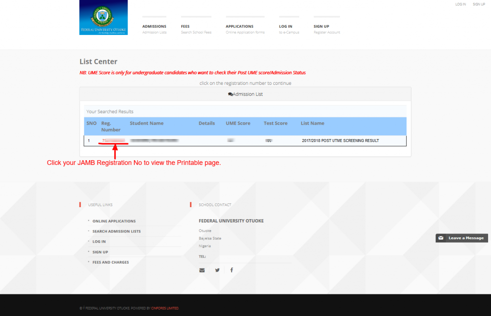Open Twitter via the bird icon
491x316 pixels.
[x=217, y=270]
